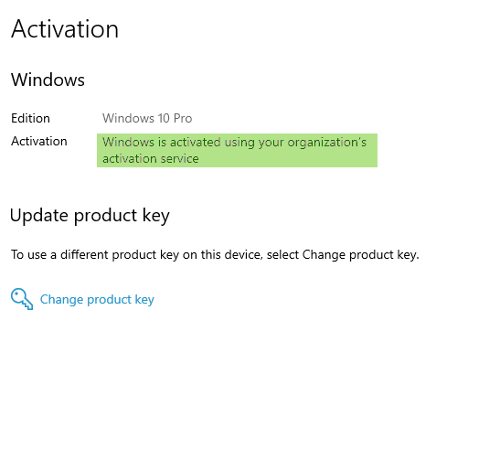Click 'select Change product key' in the description
Viewport: 500px width, 449px height.
(x=341, y=255)
